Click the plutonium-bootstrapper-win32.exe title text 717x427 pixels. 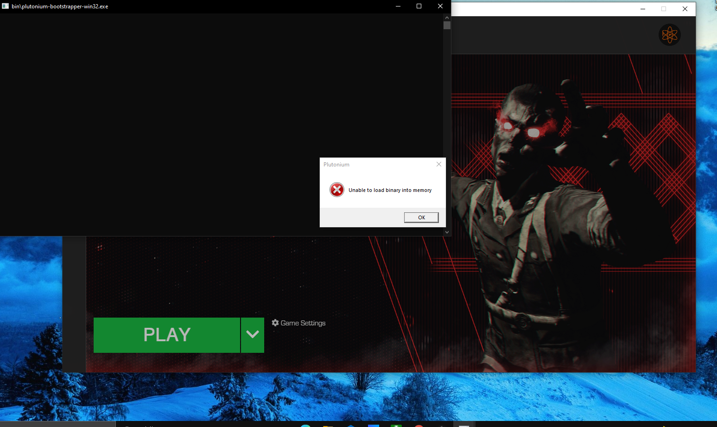click(x=60, y=6)
